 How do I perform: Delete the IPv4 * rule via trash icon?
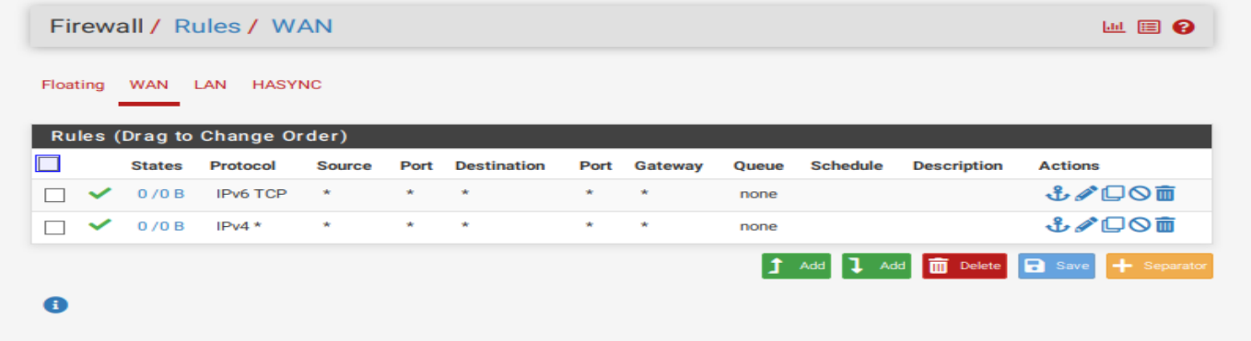click(x=1165, y=225)
